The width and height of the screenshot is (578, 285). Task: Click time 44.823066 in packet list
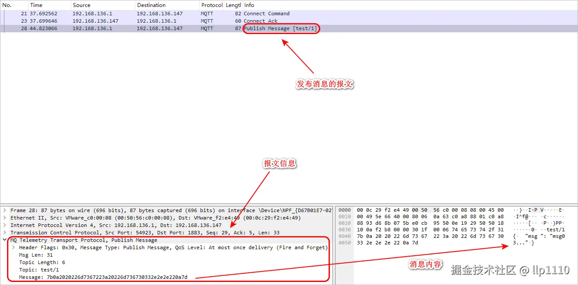tap(43, 28)
